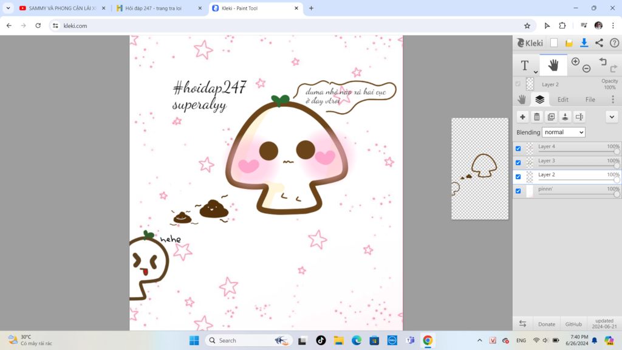Switch to the Edit tab

[x=563, y=100]
